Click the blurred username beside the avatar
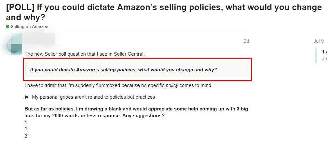This screenshot has height=144, width=327. tap(44, 41)
